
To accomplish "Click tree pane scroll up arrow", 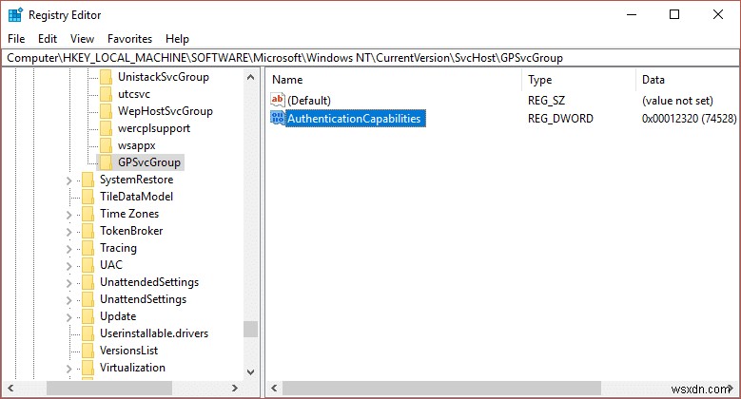I will (x=251, y=78).
